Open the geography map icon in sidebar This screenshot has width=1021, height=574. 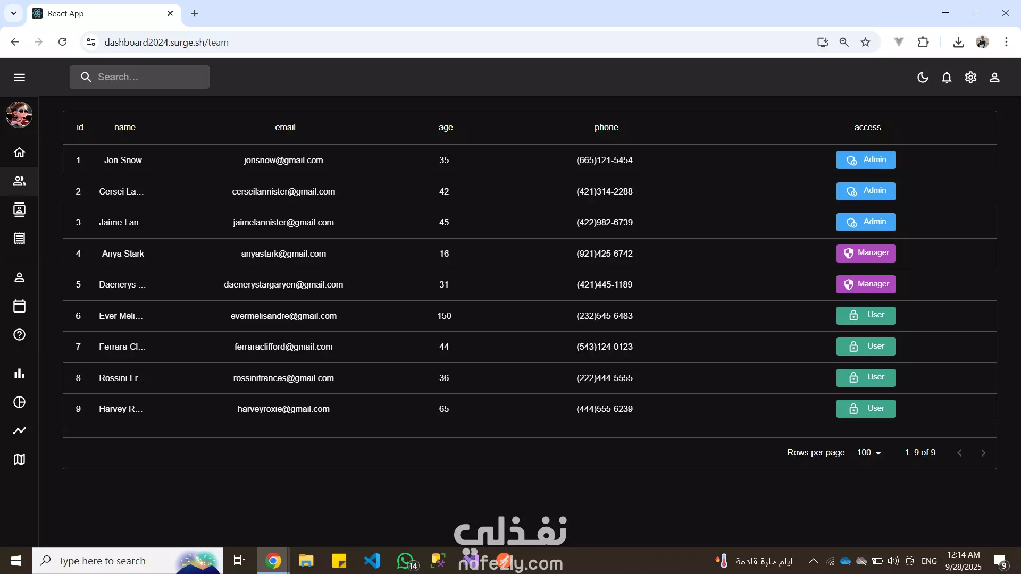20,460
